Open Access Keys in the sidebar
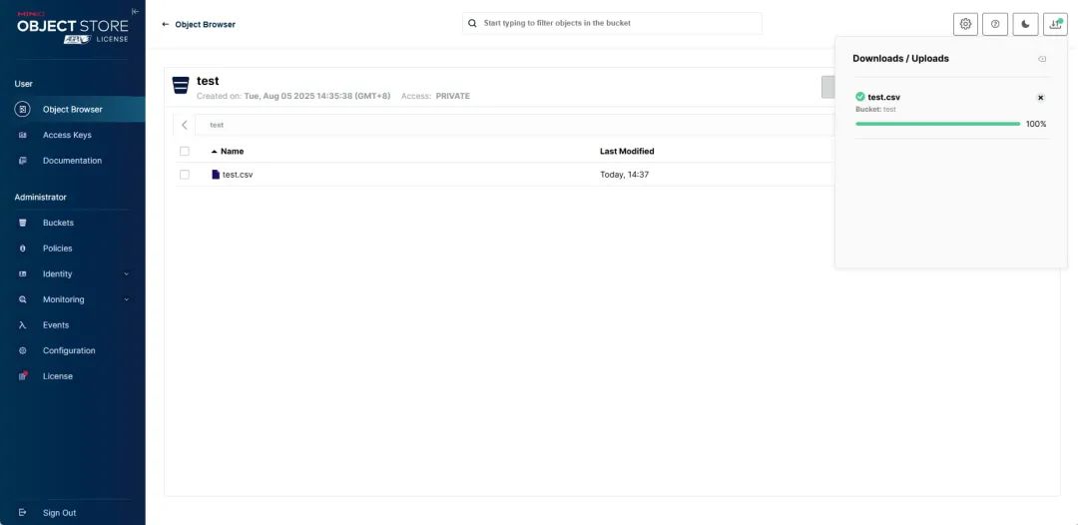Image resolution: width=1078 pixels, height=525 pixels. 67,135
